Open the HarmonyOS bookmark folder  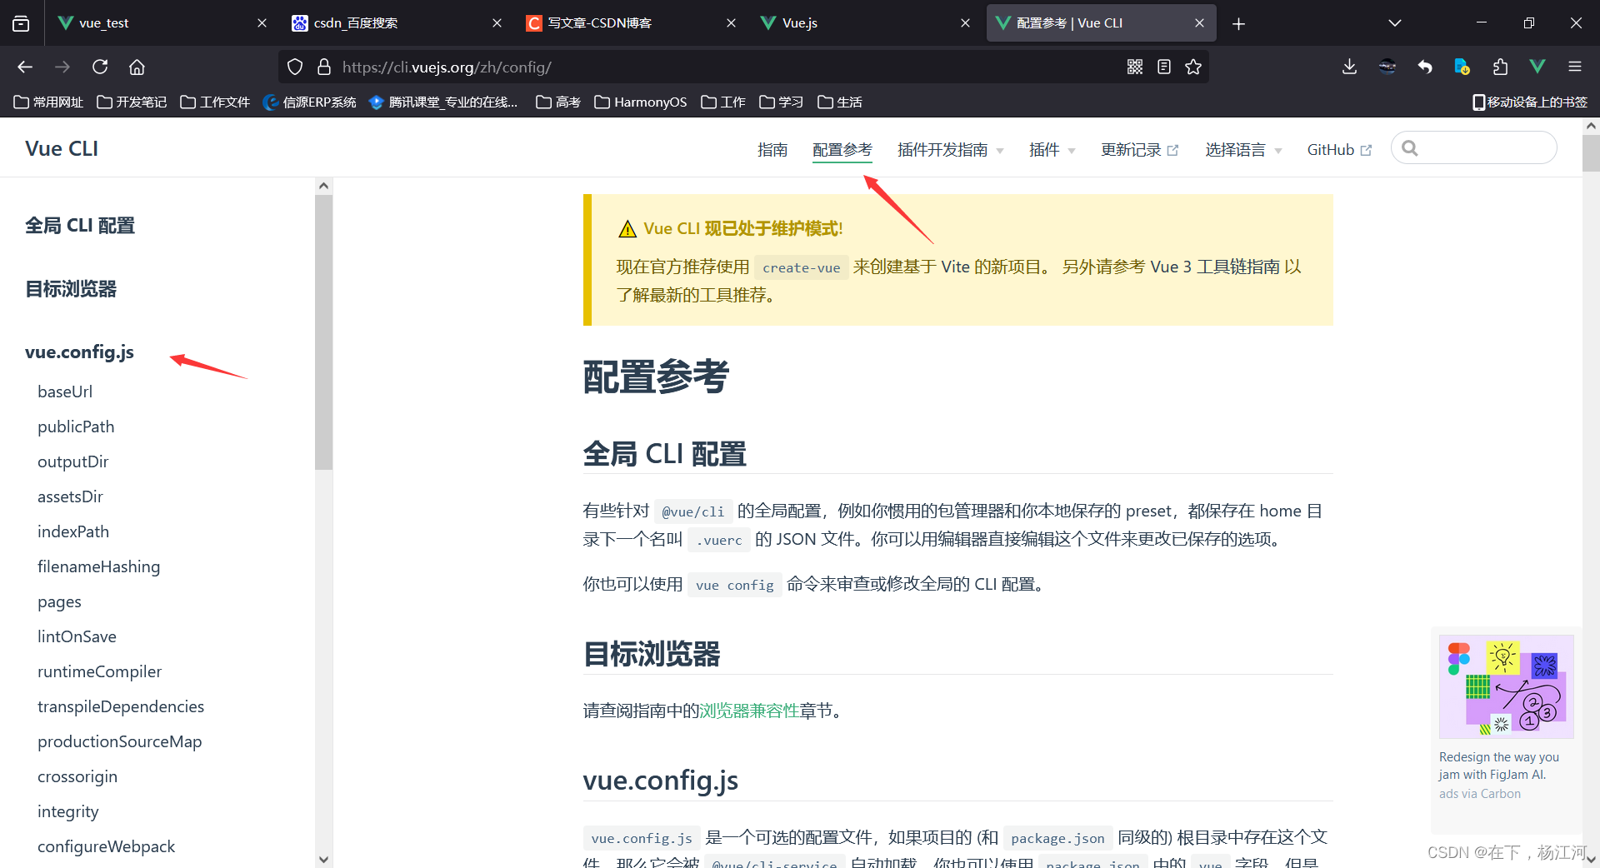(641, 102)
